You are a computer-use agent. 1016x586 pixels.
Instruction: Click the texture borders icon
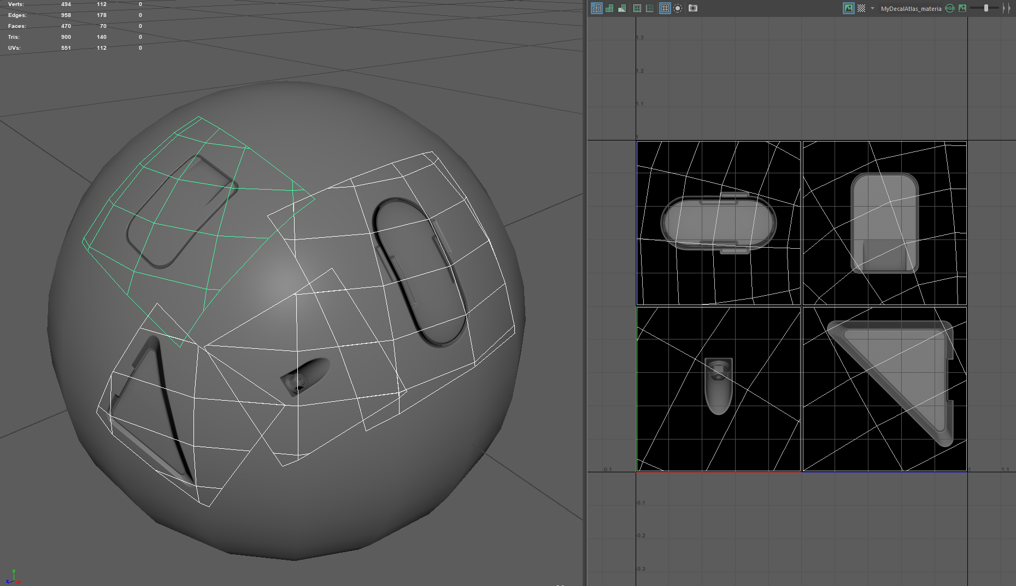(x=637, y=8)
